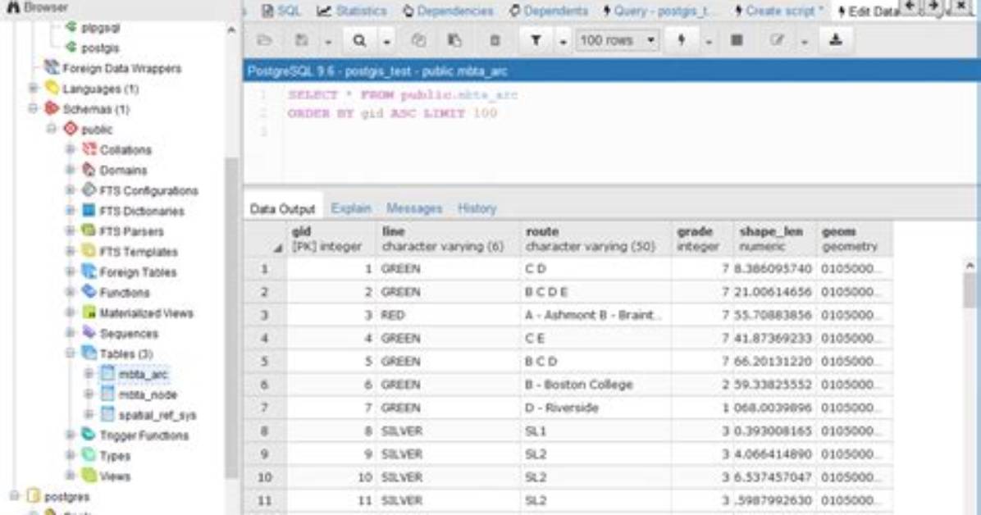
Task: Click the Filter funnel icon
Action: pos(536,41)
